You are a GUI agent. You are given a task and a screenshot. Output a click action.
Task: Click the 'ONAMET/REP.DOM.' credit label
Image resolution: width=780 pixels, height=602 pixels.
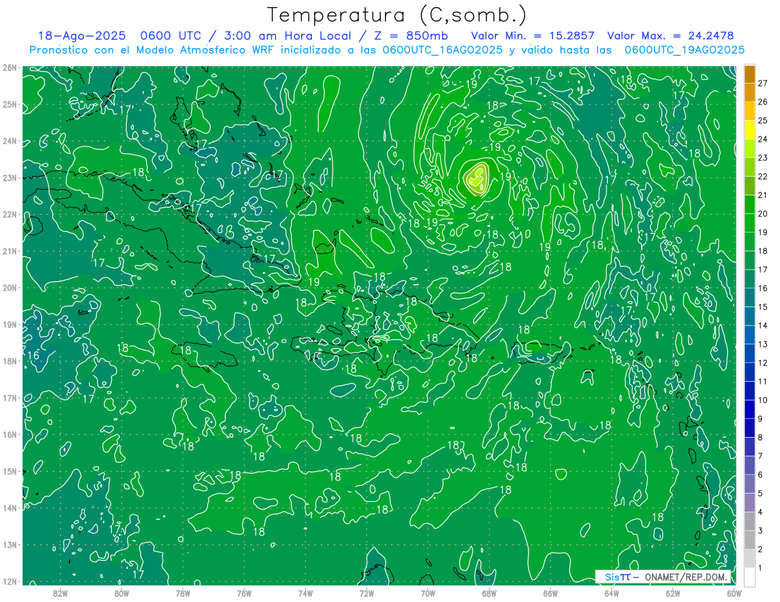(687, 577)
